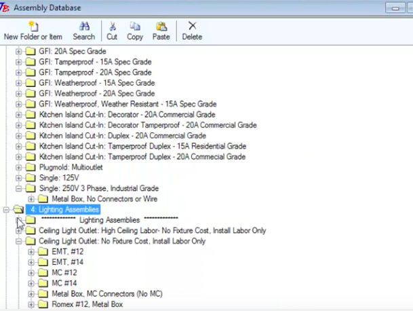This screenshot has height=311, width=413.
Task: Expand Metal Box, MC Connectors (No MC) node
Action: point(31,294)
